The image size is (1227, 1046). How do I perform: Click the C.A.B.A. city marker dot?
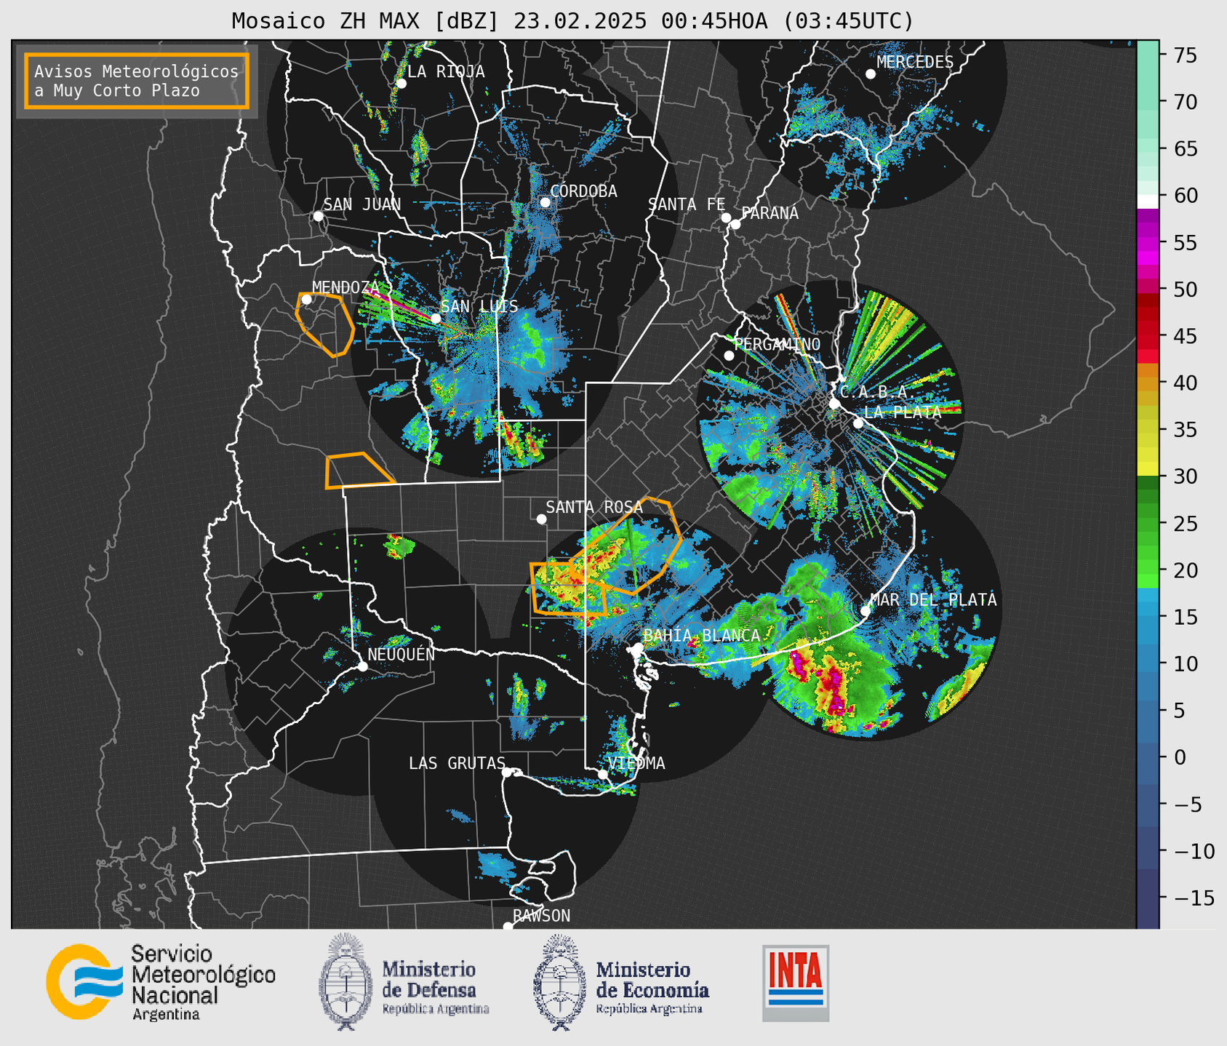(x=835, y=404)
